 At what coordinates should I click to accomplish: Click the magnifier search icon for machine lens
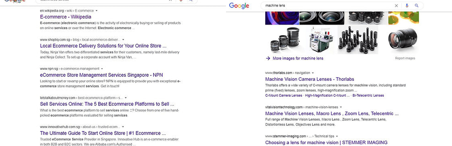[x=417, y=6]
